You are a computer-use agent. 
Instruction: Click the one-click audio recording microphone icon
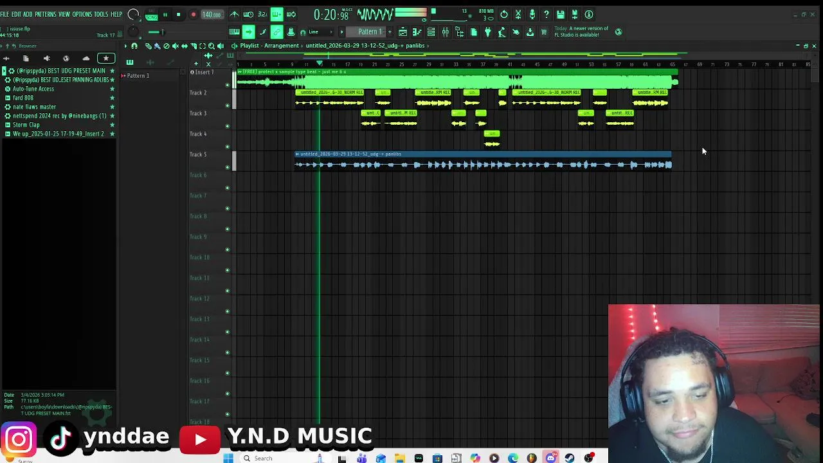coord(532,14)
